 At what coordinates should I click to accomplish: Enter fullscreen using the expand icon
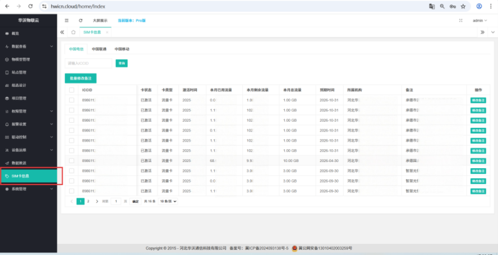click(x=461, y=20)
